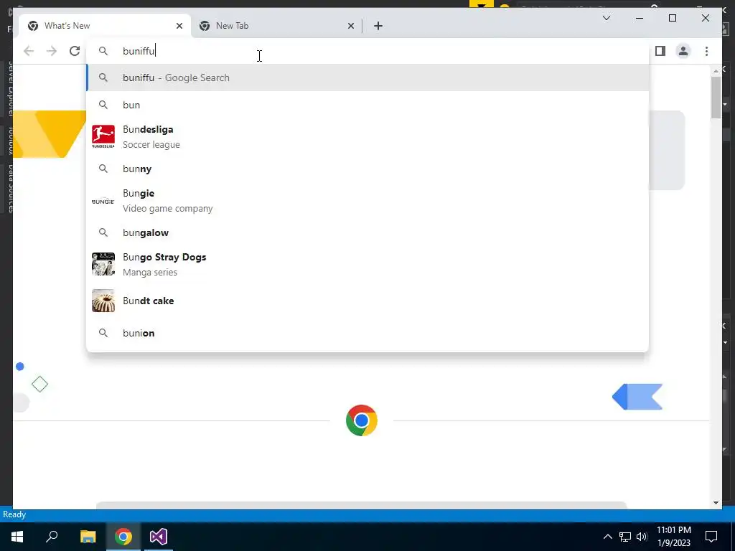Choose the 'bunion' suggestion
The image size is (735, 551).
point(367,333)
